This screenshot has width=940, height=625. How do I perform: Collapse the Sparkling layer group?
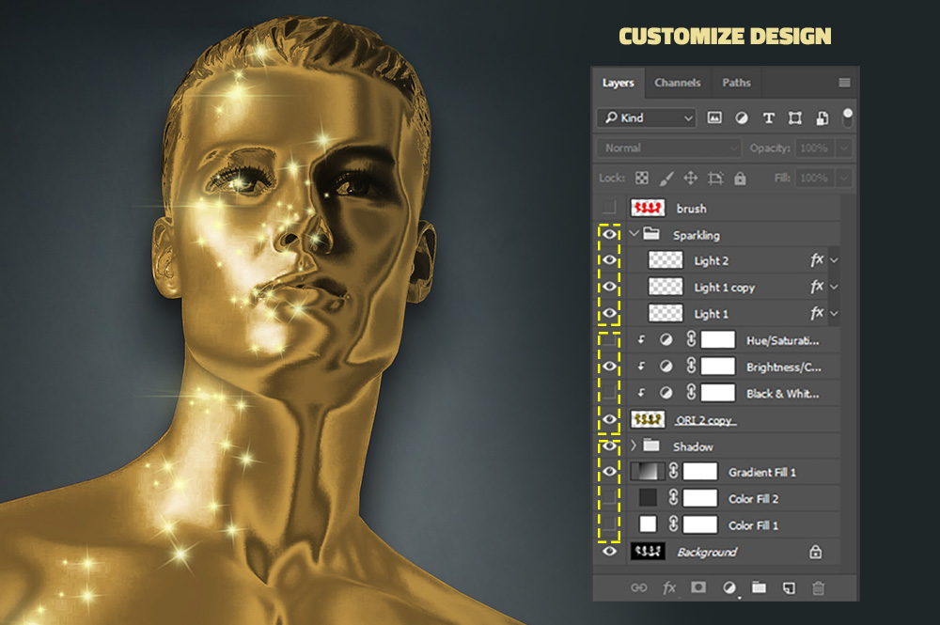click(x=634, y=234)
